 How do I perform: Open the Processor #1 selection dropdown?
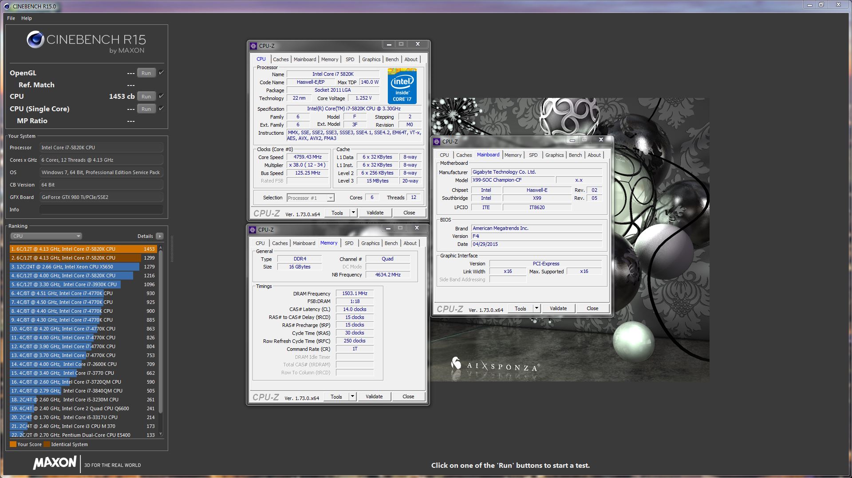pyautogui.click(x=311, y=198)
